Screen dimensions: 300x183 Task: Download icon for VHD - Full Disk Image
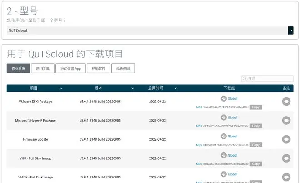224,155
